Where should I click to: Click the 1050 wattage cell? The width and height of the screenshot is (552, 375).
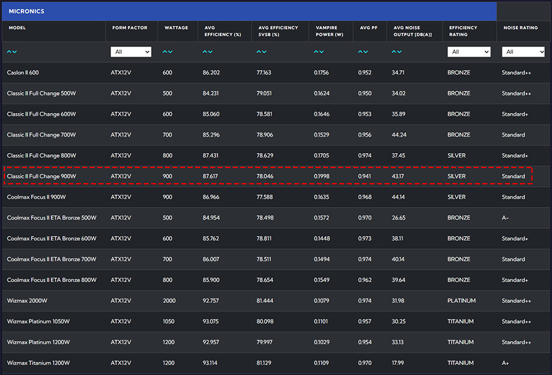(169, 322)
